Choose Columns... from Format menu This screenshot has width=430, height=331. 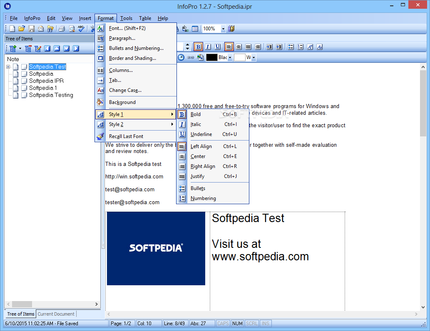136,70
